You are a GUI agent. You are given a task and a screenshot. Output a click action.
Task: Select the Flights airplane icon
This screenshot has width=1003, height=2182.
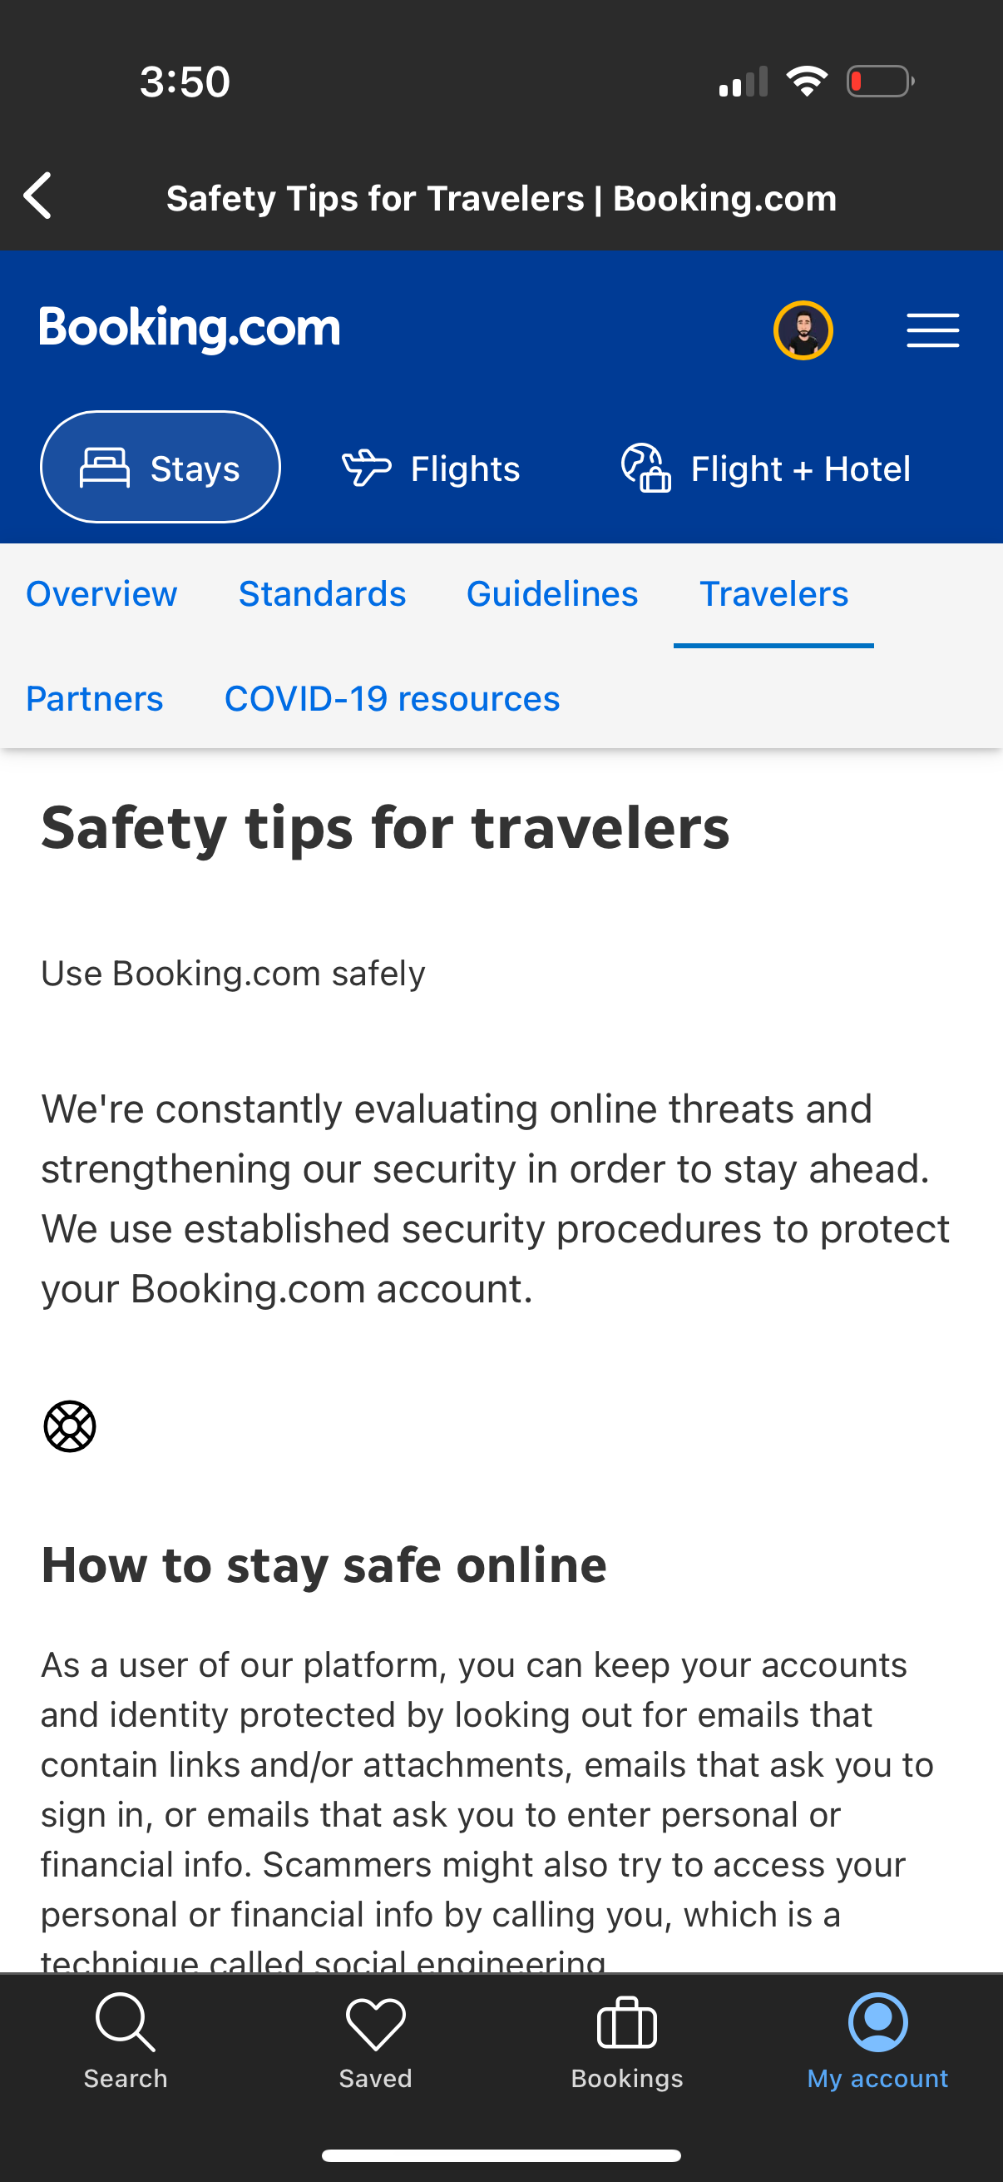[x=368, y=467]
